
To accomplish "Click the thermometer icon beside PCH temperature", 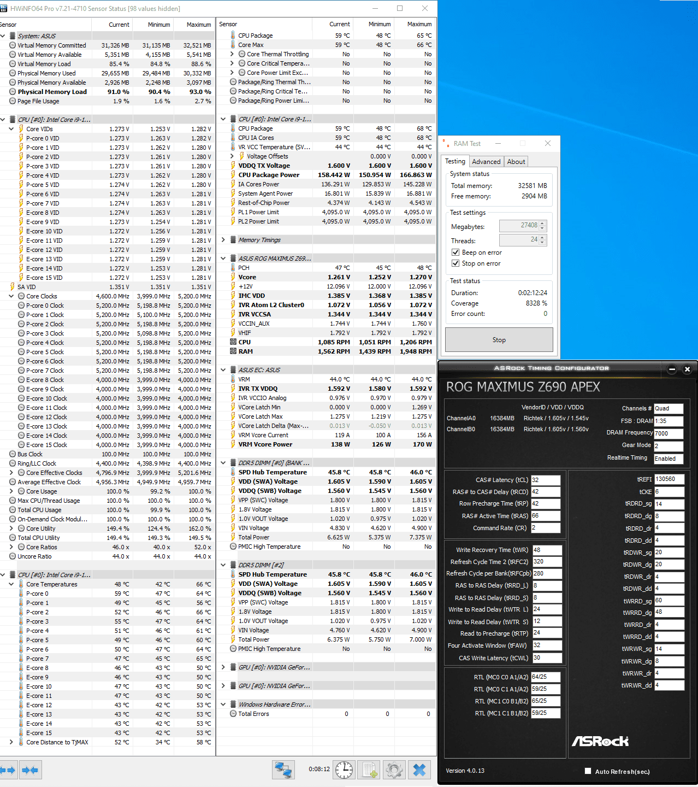I will pos(233,268).
